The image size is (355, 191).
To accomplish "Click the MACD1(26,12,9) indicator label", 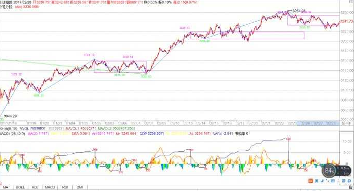I will click(x=12, y=134).
